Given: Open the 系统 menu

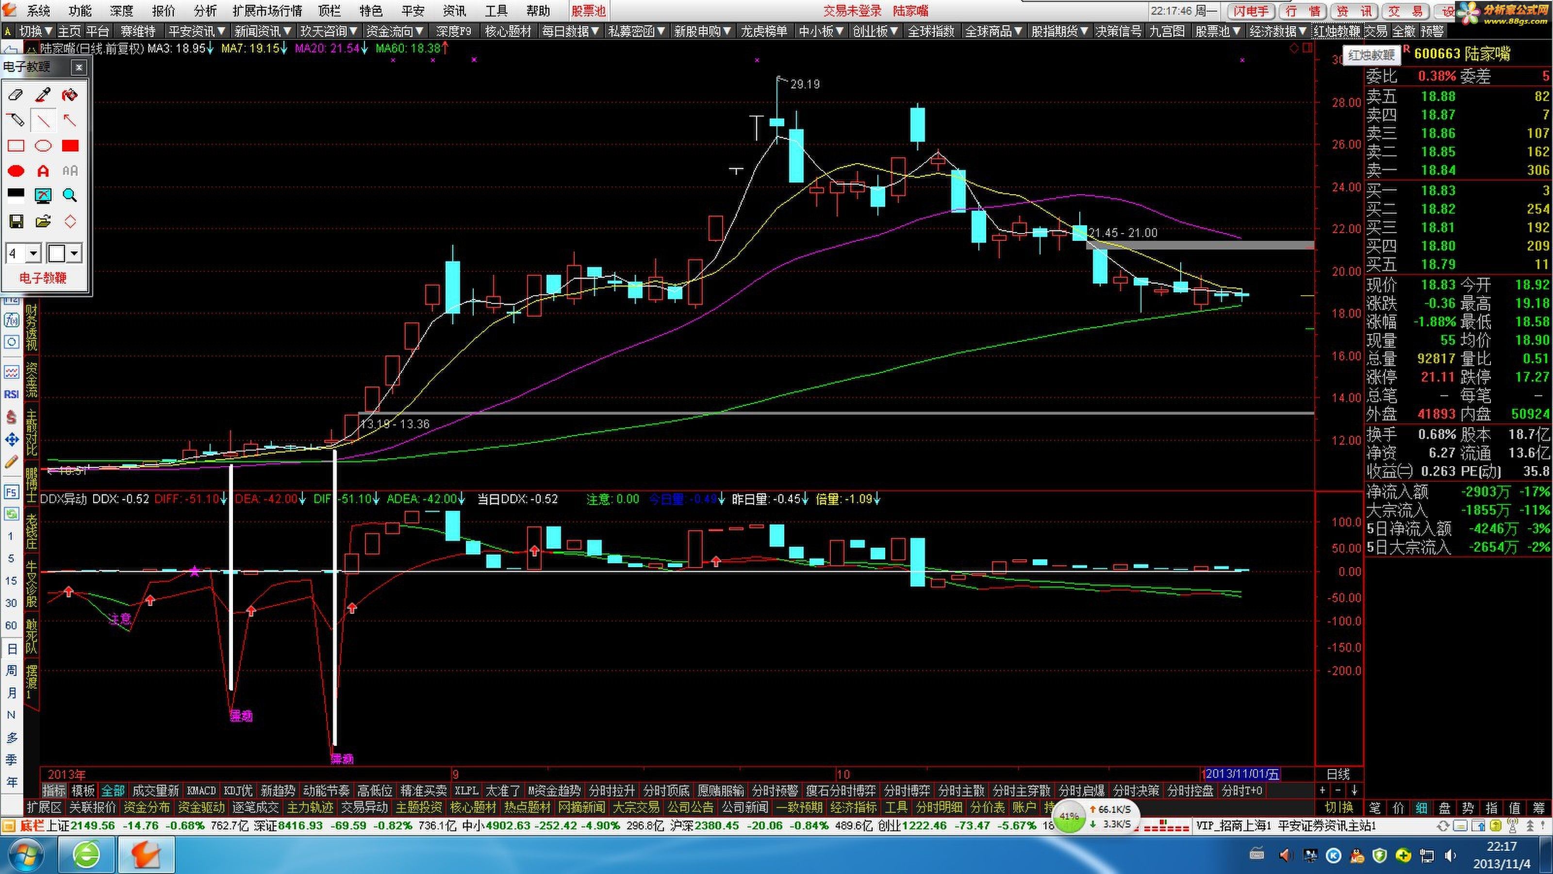Looking at the screenshot, I should coord(39,11).
